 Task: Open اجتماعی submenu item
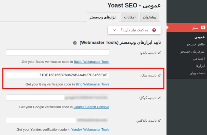pos(199,59)
